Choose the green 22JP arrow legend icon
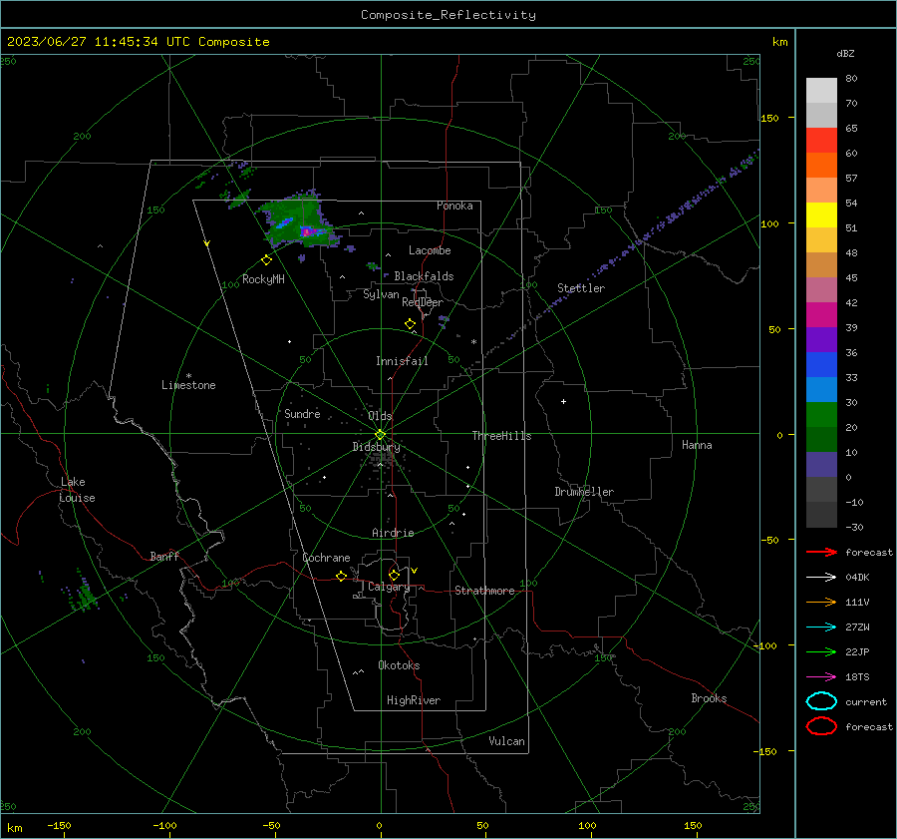Image resolution: width=897 pixels, height=839 pixels. 821,651
